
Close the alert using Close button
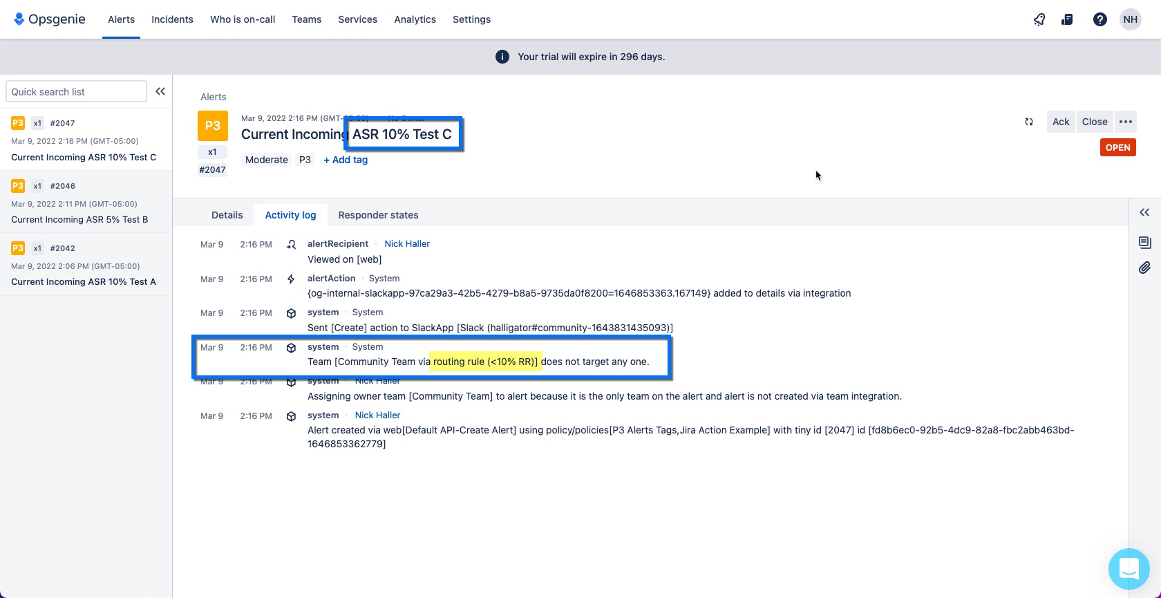pyautogui.click(x=1095, y=122)
